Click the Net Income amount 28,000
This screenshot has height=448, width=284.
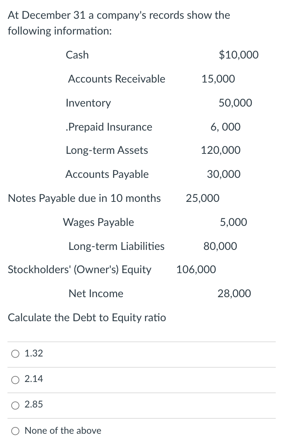[235, 293]
